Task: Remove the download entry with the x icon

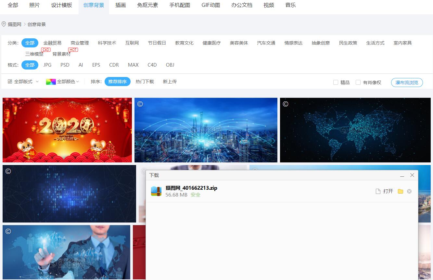Action: (409, 191)
